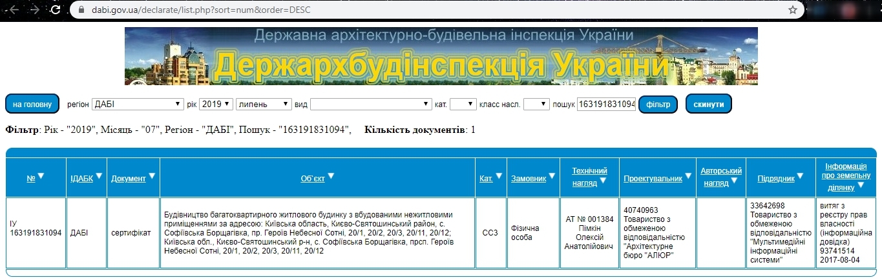Click the 'фільтр' button
Viewport: 882px width, 280px height.
(658, 104)
